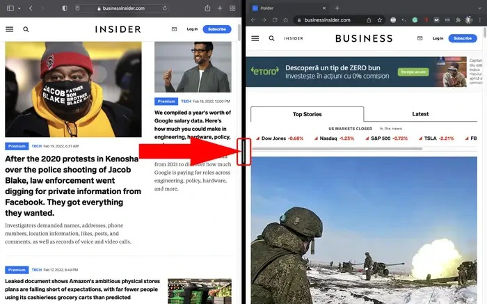Click Premium badge above Kenosha article
The height and width of the screenshot is (304, 487).
17,146
